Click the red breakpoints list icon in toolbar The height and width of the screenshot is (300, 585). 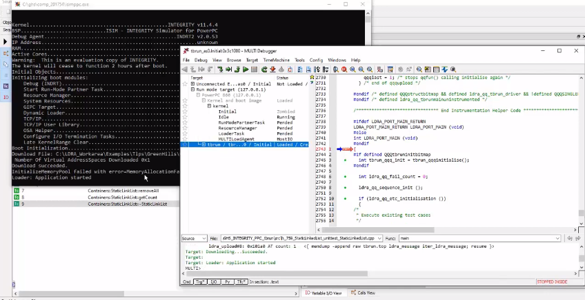tap(379, 69)
